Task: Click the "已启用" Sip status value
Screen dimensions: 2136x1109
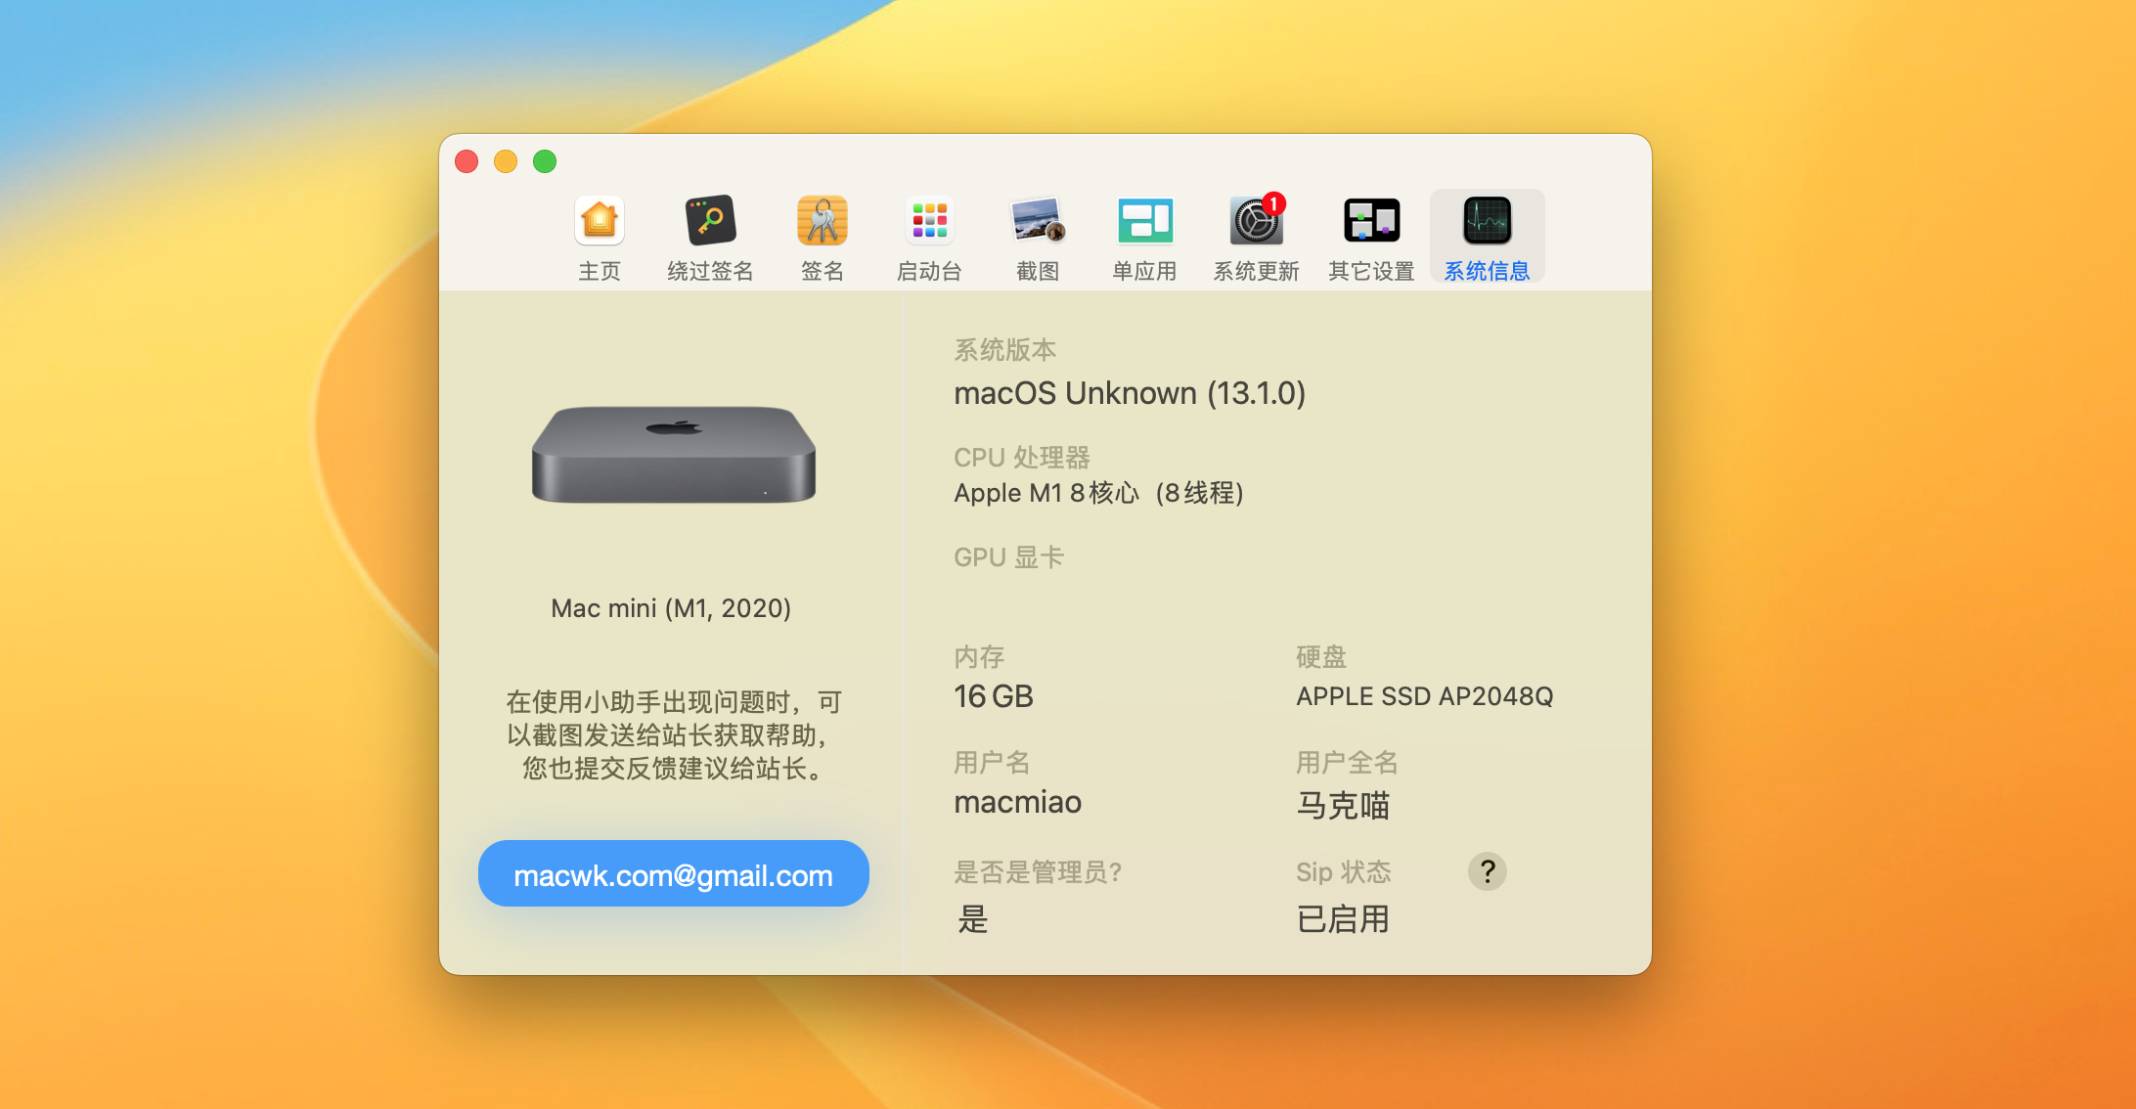Action: 1343,918
